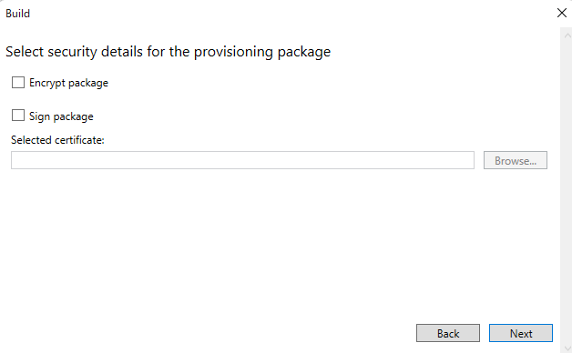Image resolution: width=572 pixels, height=353 pixels.
Task: Continue by clicking the Next button
Action: [521, 333]
